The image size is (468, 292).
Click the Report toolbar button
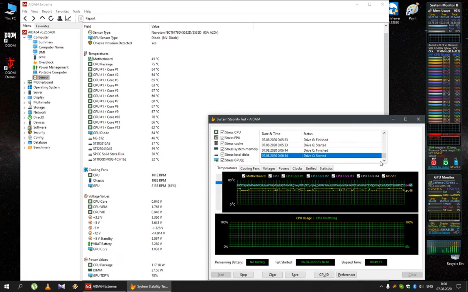click(87, 18)
